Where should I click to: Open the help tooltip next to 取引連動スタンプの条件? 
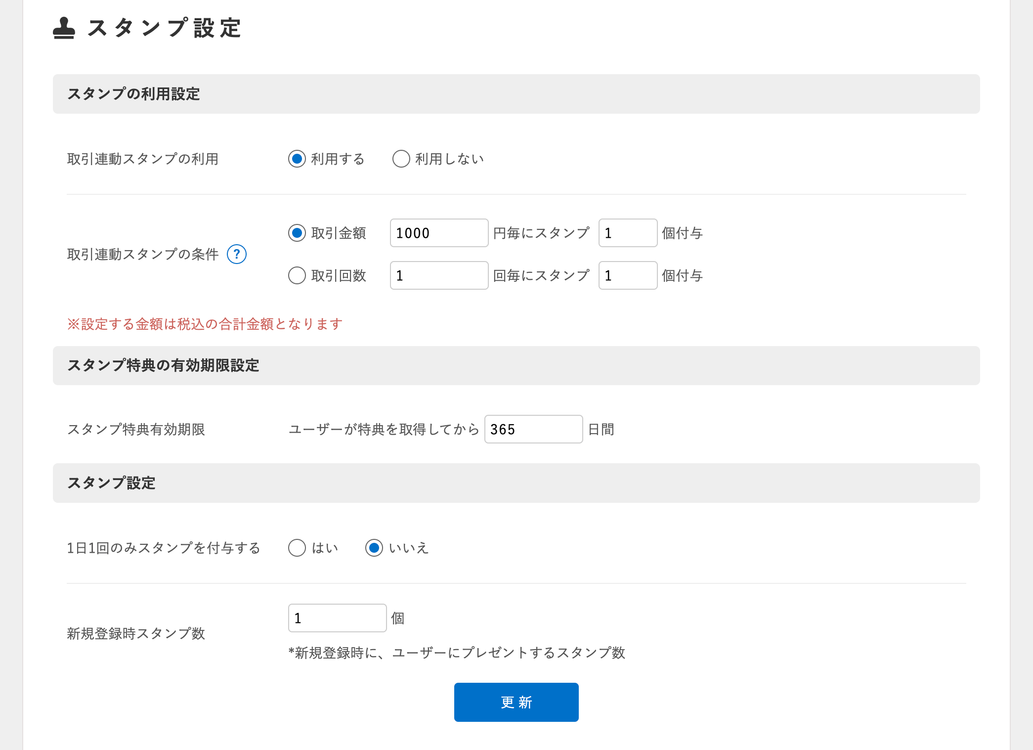237,254
